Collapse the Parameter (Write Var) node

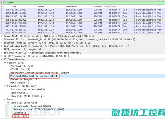5,86
